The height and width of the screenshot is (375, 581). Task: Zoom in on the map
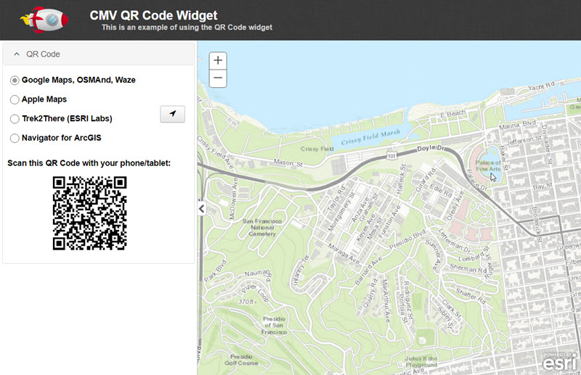coord(218,60)
